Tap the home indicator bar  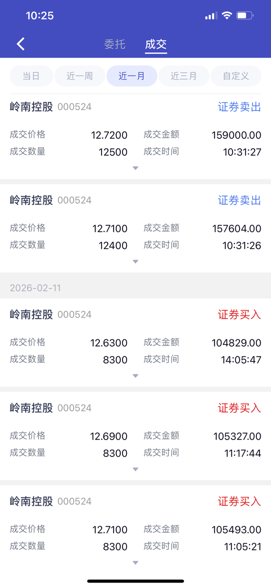point(135,581)
